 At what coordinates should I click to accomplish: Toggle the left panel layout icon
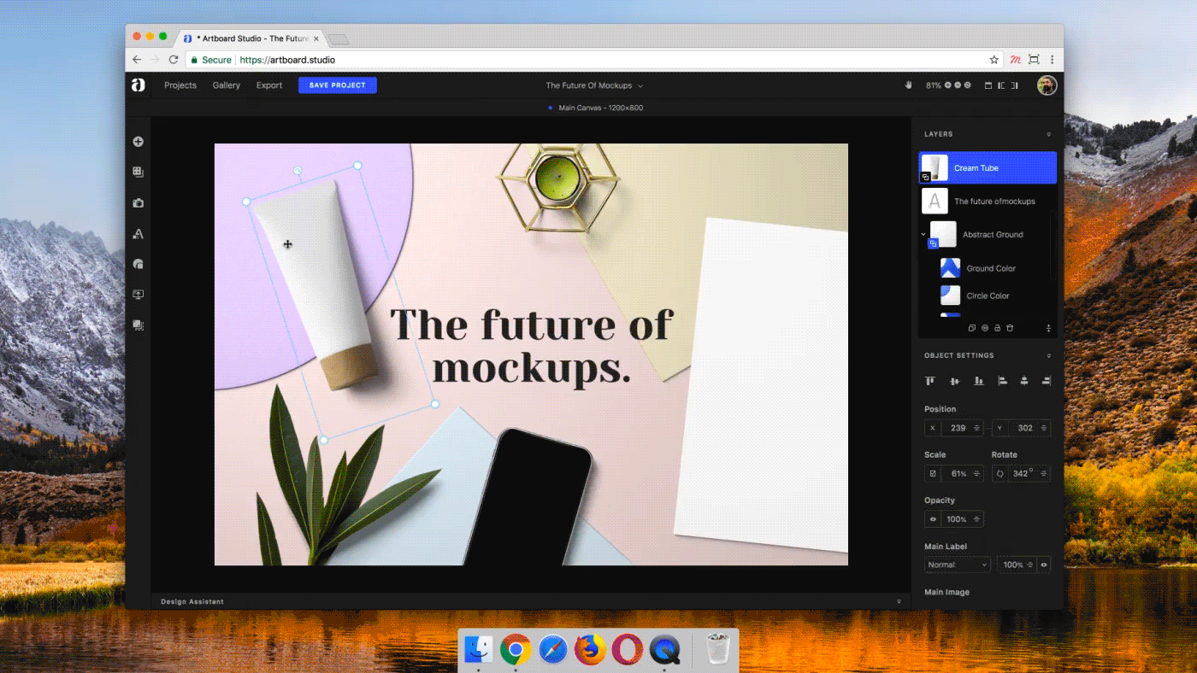tap(1001, 85)
